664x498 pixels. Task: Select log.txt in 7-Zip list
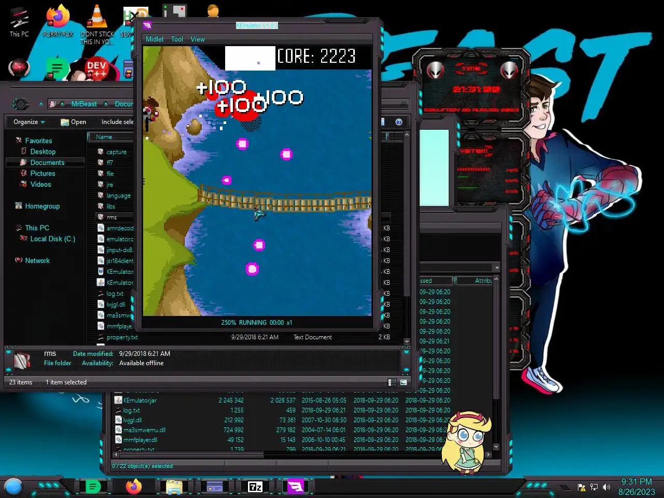(131, 410)
